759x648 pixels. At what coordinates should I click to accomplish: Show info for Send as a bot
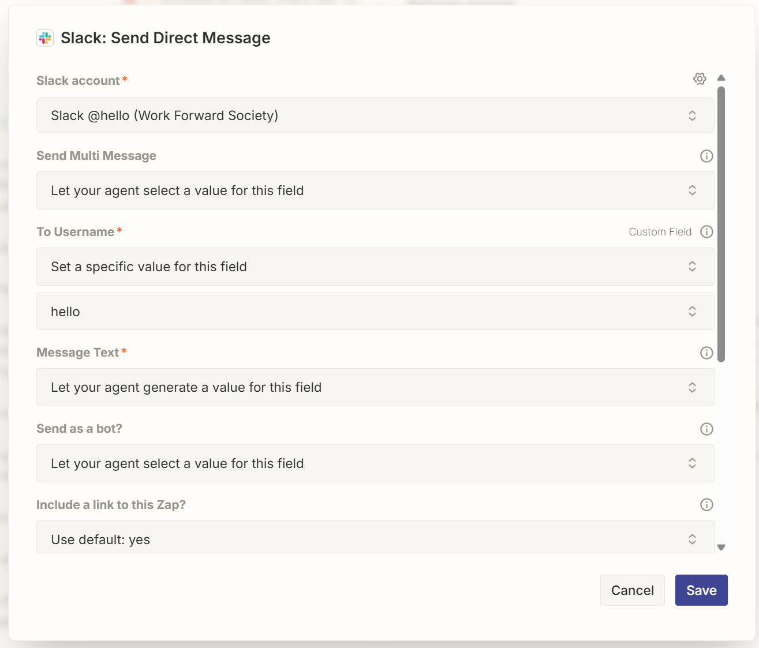(x=706, y=429)
